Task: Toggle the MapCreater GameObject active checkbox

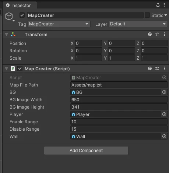Action: tap(22, 15)
